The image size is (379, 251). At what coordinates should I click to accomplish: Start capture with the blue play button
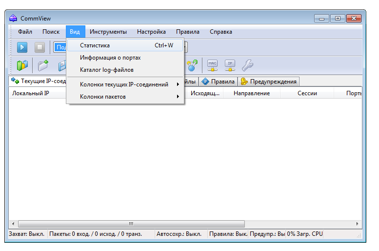point(22,47)
